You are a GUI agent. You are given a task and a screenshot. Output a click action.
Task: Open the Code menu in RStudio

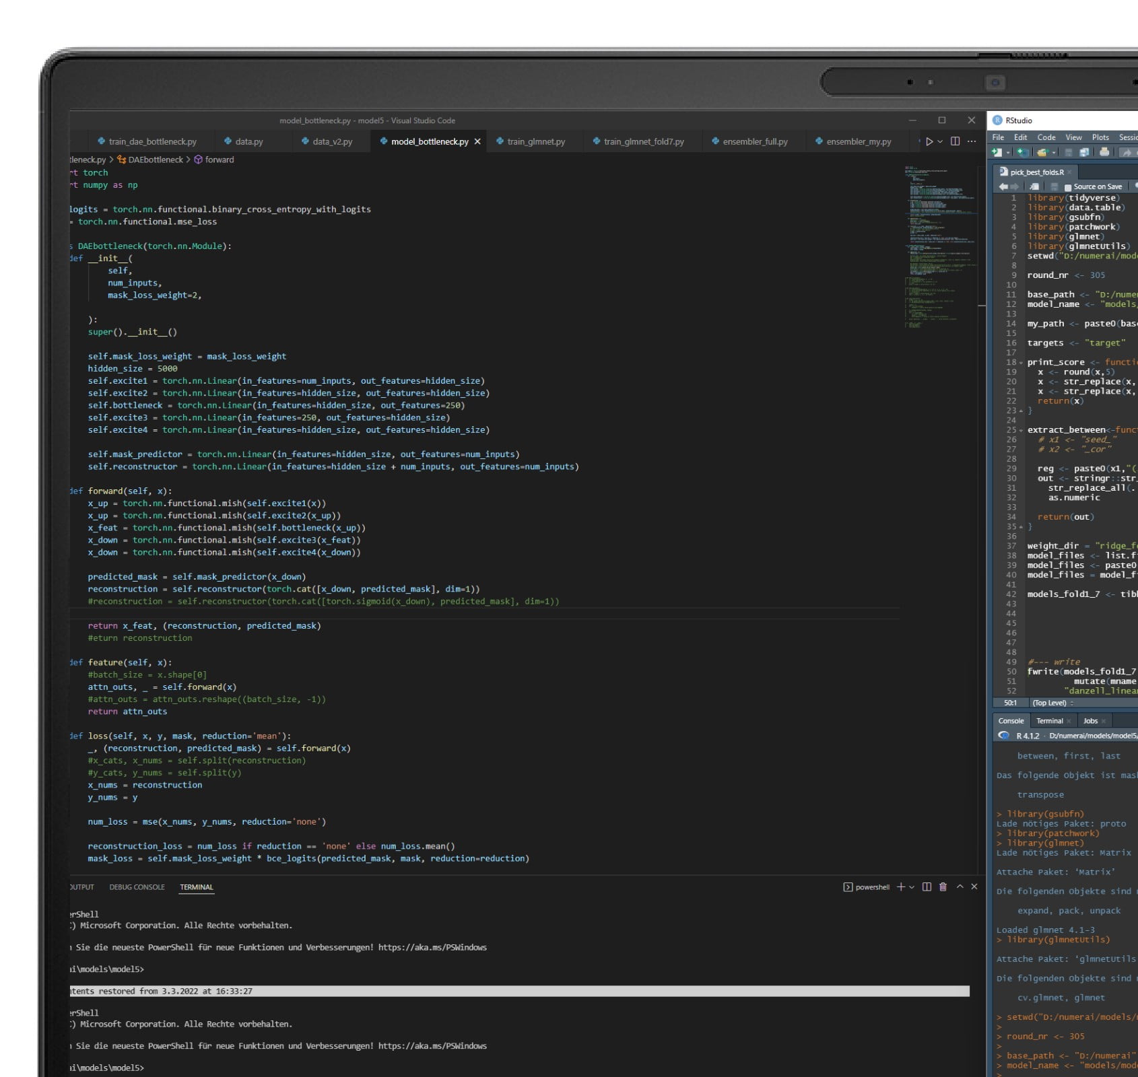(x=1046, y=137)
